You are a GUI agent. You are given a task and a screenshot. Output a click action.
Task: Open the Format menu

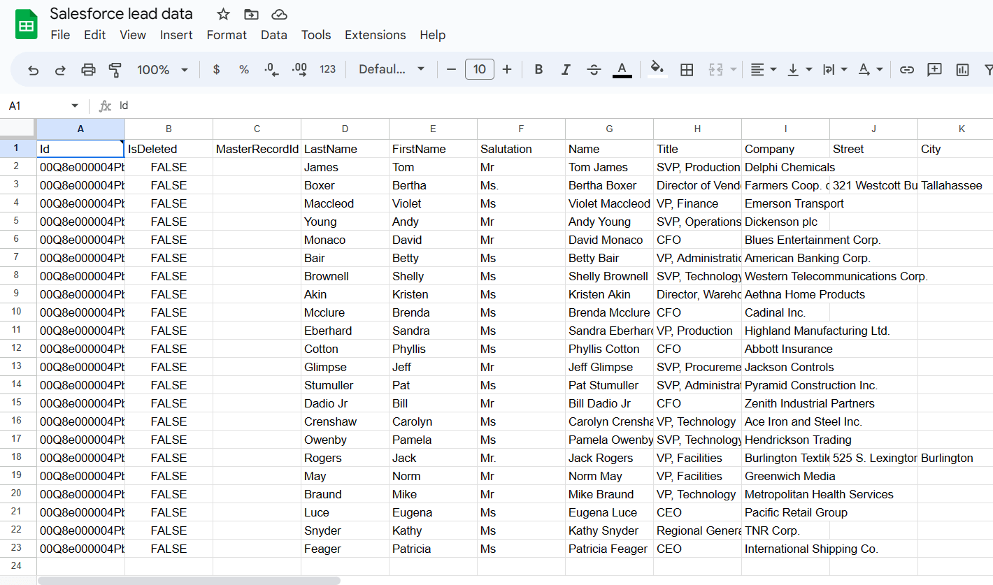(227, 35)
